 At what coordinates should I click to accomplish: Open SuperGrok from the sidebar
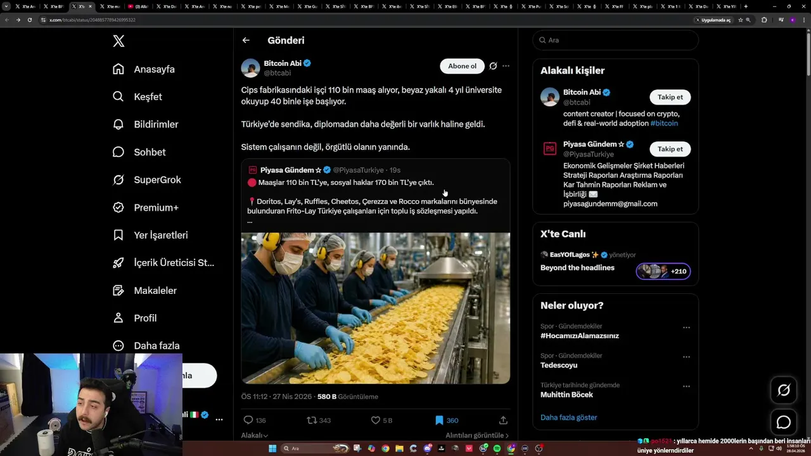(146, 180)
